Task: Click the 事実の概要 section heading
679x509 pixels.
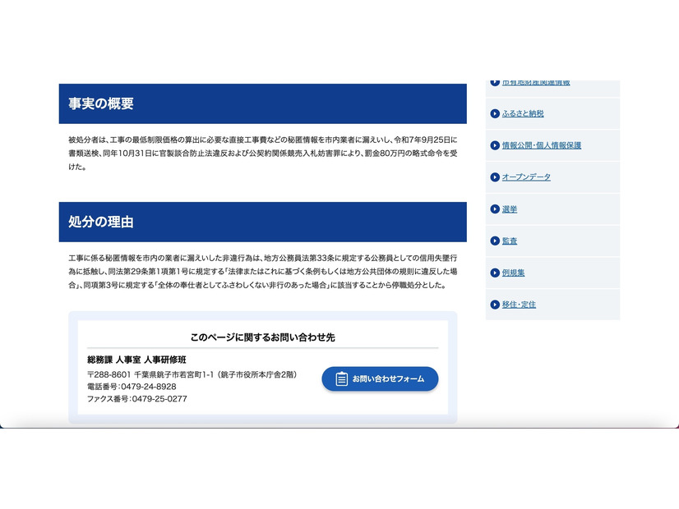Action: tap(101, 104)
